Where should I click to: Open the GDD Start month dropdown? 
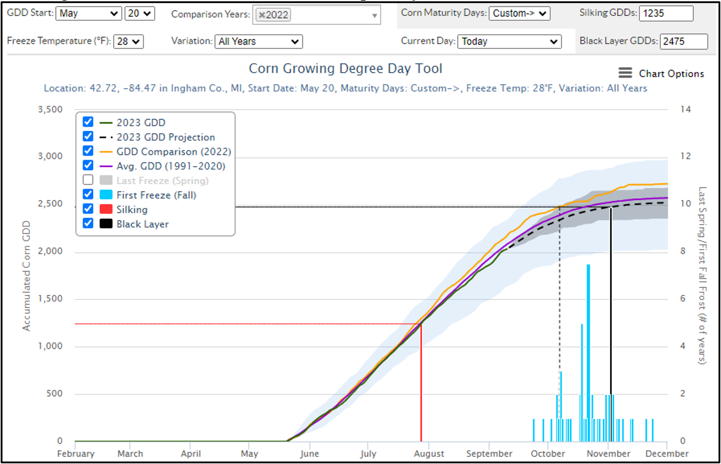(x=88, y=13)
